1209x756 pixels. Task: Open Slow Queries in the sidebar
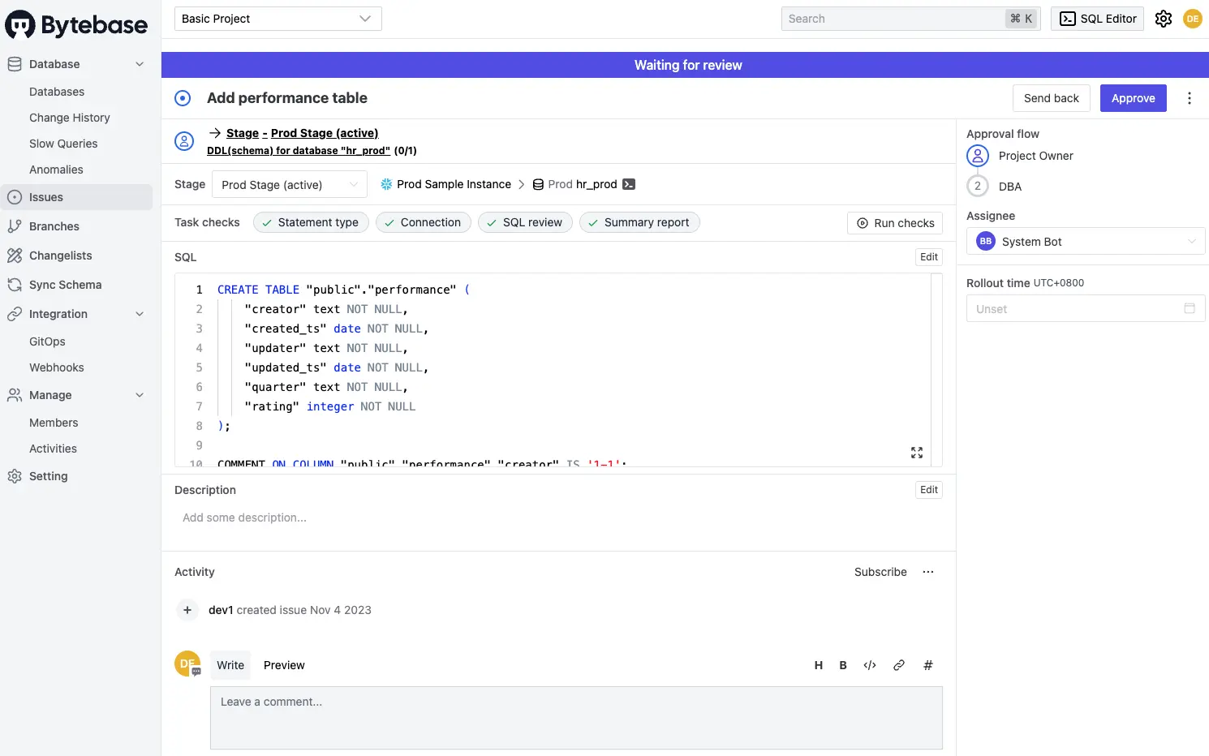[x=63, y=144]
